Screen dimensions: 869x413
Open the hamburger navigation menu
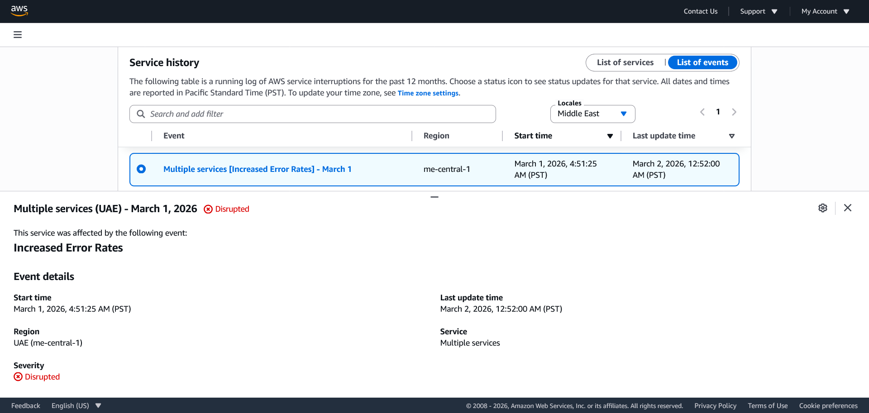(18, 35)
